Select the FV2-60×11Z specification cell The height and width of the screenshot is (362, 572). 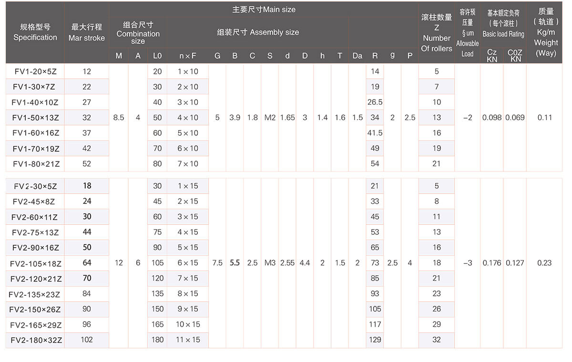point(35,217)
